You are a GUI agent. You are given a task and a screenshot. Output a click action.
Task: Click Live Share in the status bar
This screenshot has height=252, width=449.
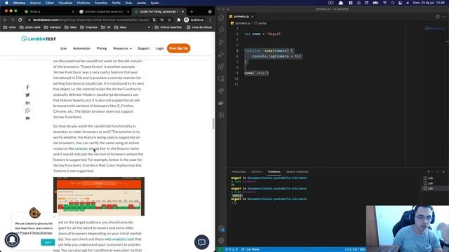pos(250,249)
